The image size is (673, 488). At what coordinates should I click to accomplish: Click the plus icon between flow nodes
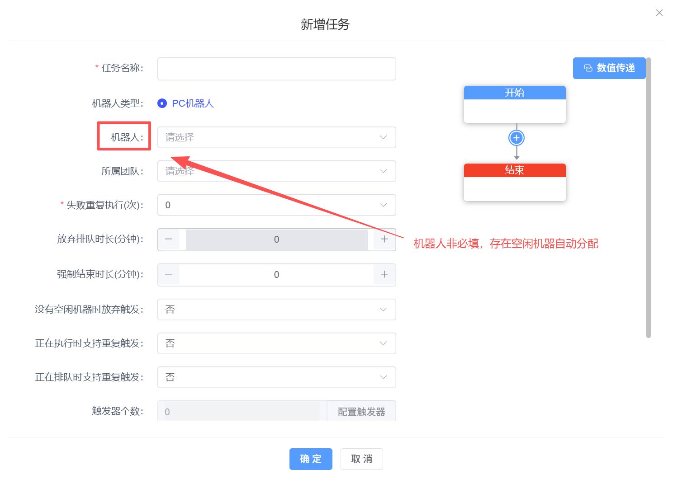point(517,138)
